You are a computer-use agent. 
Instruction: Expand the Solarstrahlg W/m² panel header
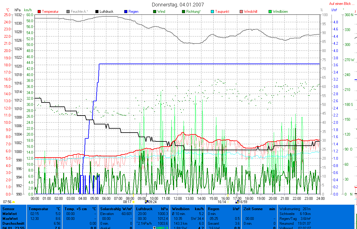(116, 209)
